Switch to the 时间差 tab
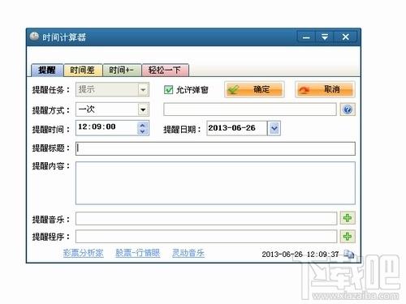The height and width of the screenshot is (304, 406). 83,71
